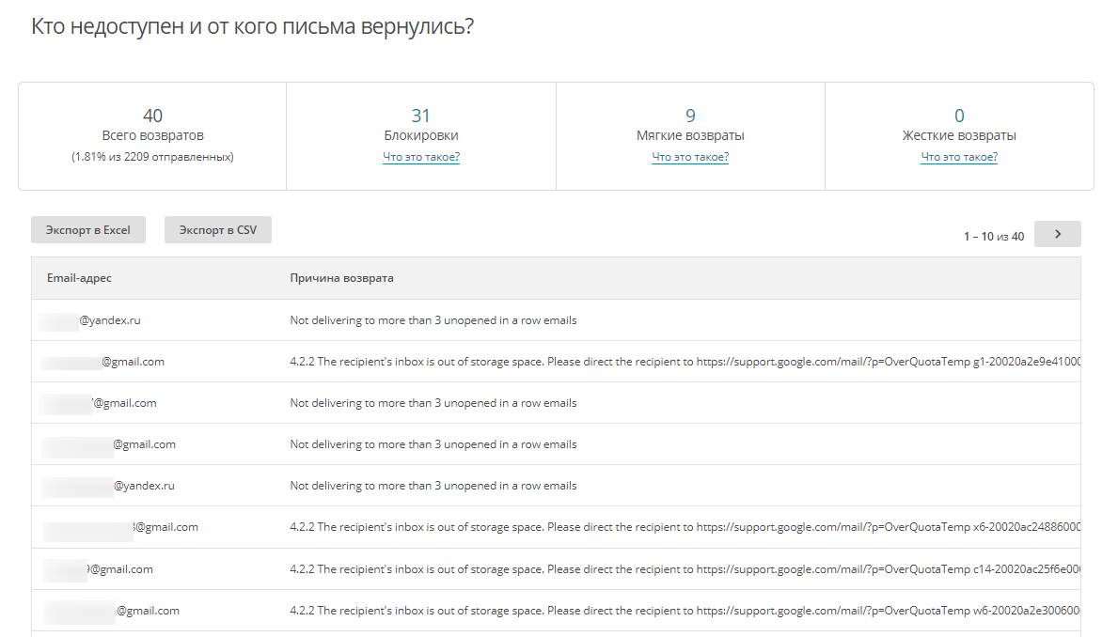Select the last @yandex.ru email in the table
The width and height of the screenshot is (1118, 637).
pos(143,486)
